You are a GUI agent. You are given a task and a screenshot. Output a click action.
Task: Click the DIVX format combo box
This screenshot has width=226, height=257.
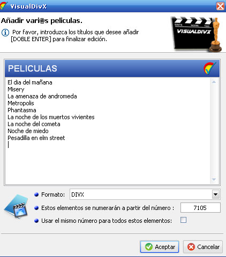coord(145,194)
